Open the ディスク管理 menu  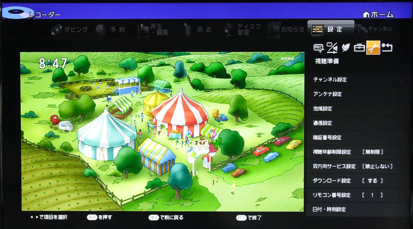pyautogui.click(x=243, y=30)
